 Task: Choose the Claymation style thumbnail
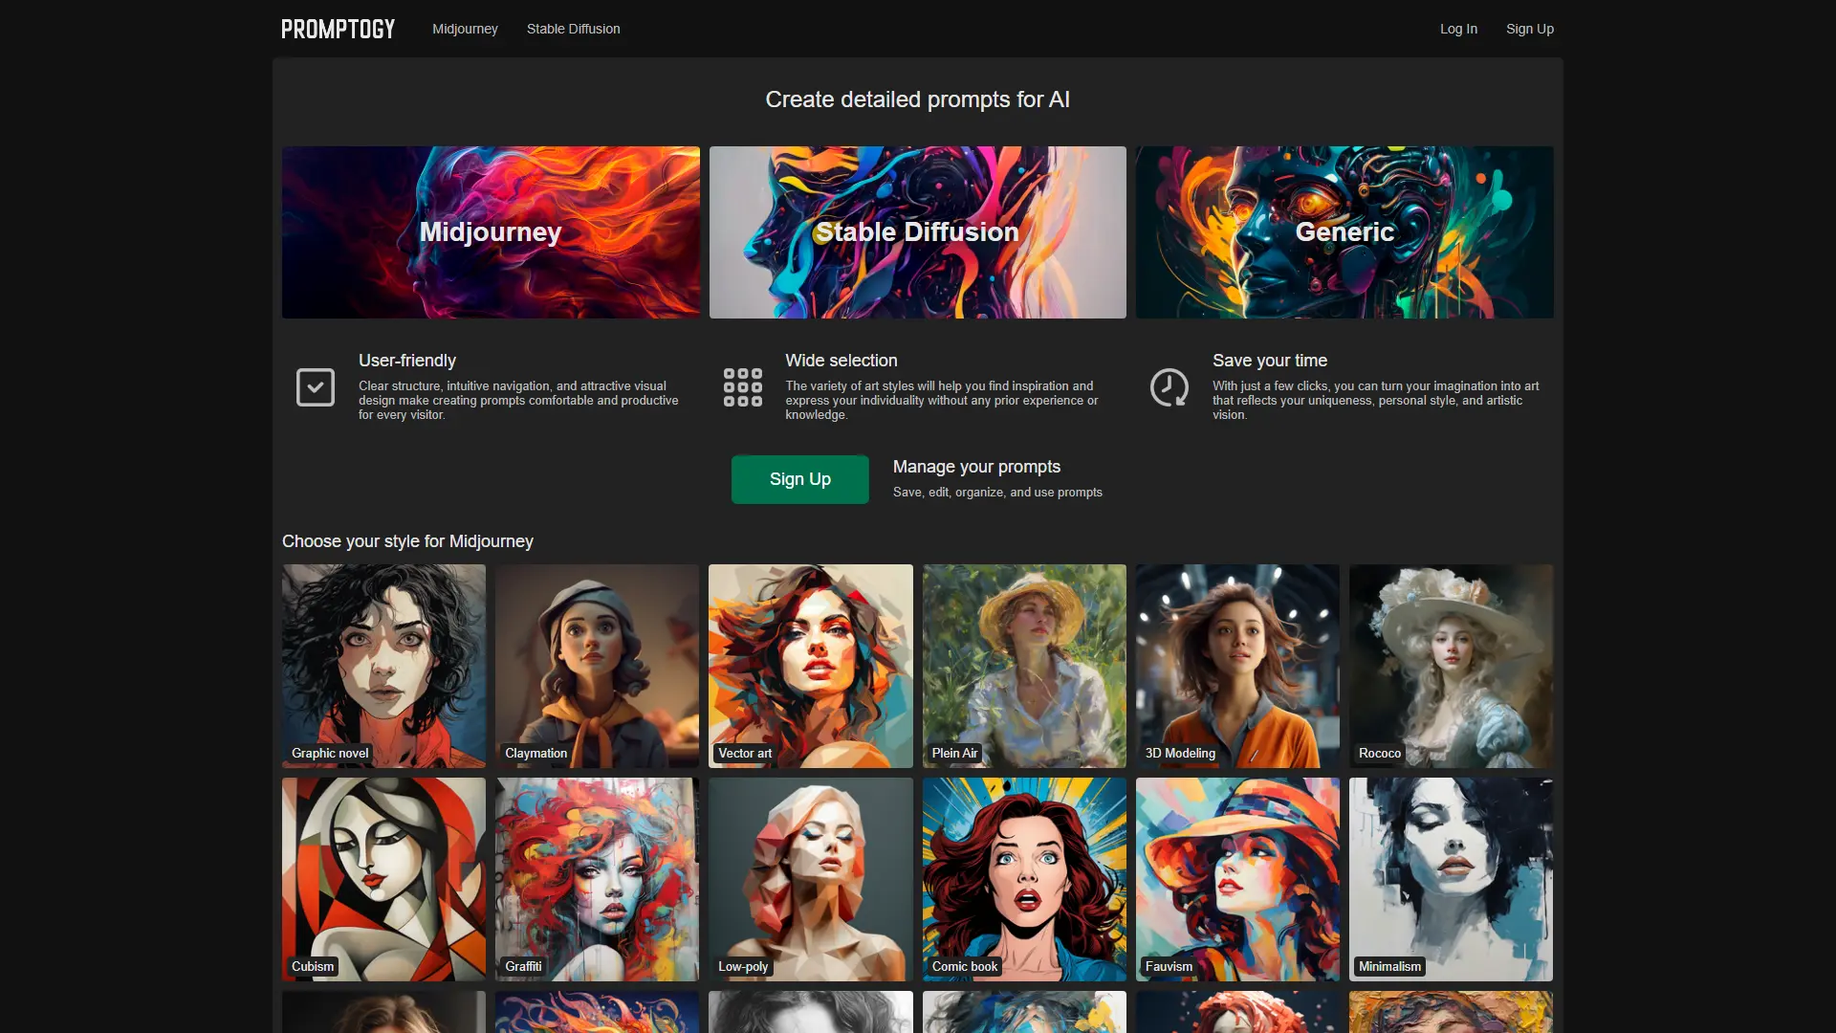coord(597,666)
